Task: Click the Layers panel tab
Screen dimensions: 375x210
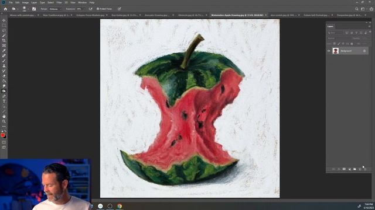Action: click(330, 26)
